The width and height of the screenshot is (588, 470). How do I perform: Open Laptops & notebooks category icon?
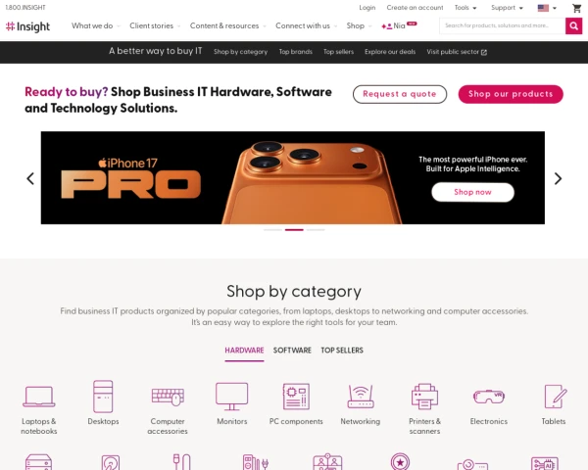pyautogui.click(x=39, y=397)
